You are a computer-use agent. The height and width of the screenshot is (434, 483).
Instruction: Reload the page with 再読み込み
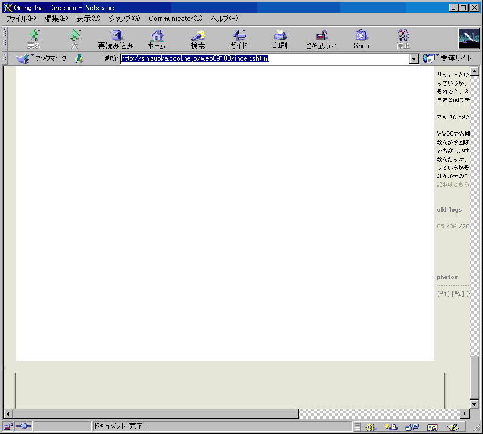pyautogui.click(x=115, y=39)
